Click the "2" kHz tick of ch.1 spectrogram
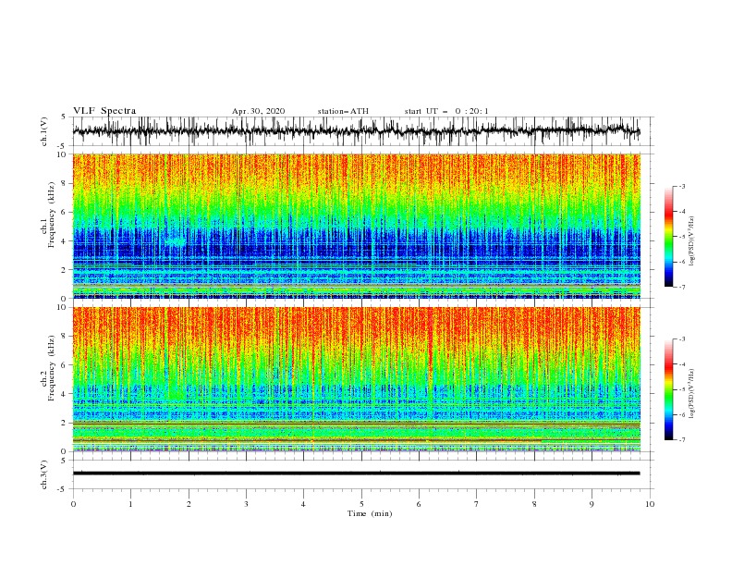Image resolution: width=732 pixels, height=566 pixels. pos(66,270)
